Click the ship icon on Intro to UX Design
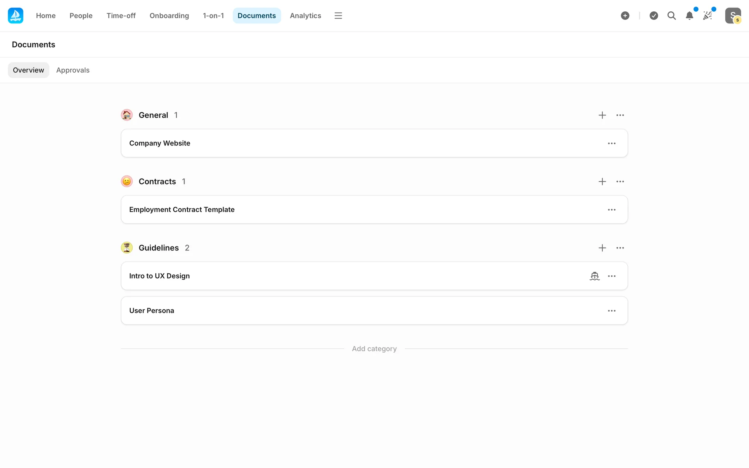This screenshot has height=468, width=749. tap(595, 276)
